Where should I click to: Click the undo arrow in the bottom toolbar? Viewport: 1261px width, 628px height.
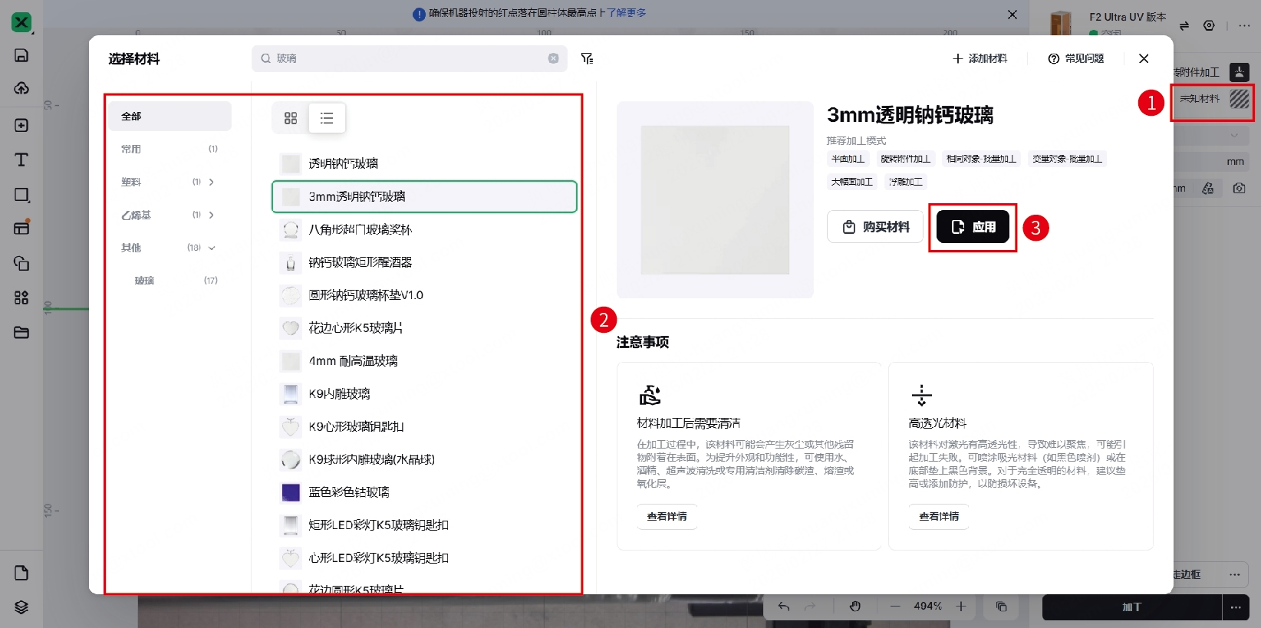(783, 606)
